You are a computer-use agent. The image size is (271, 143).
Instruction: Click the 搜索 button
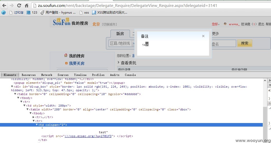pyautogui.click(x=245, y=43)
